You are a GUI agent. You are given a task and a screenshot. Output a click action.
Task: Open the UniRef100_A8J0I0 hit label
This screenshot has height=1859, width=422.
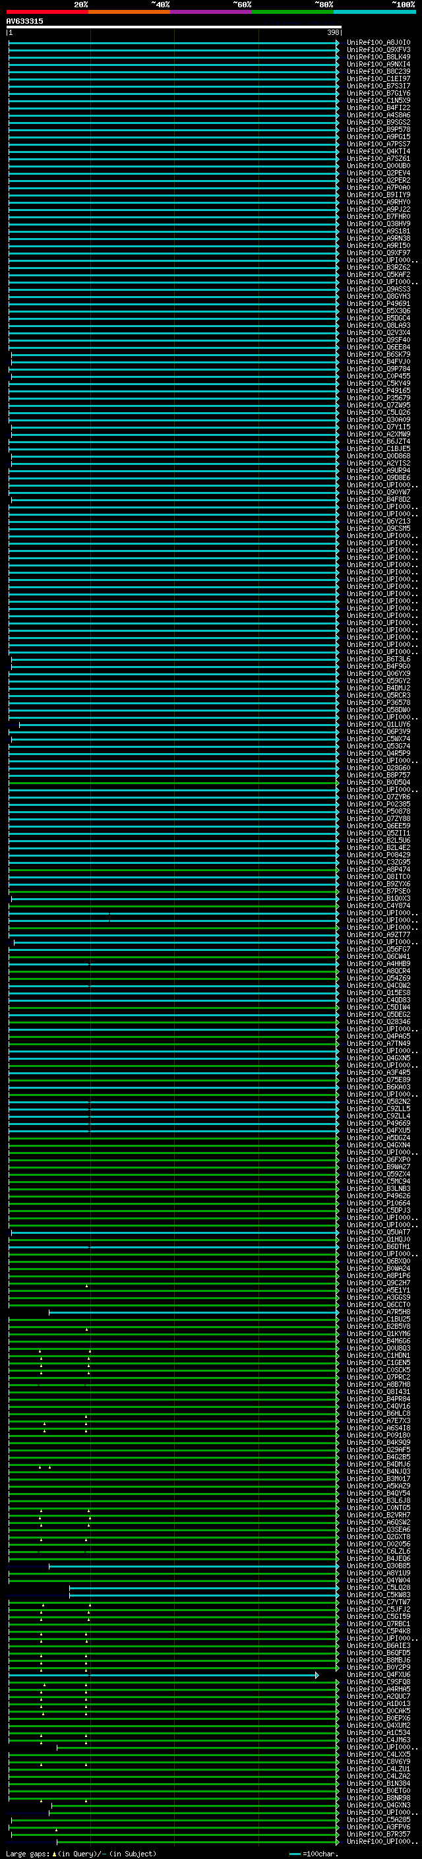pos(378,43)
